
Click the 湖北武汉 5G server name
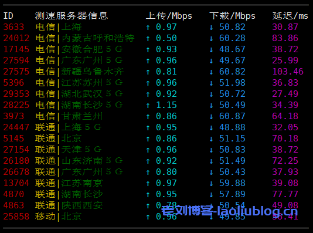(92, 94)
